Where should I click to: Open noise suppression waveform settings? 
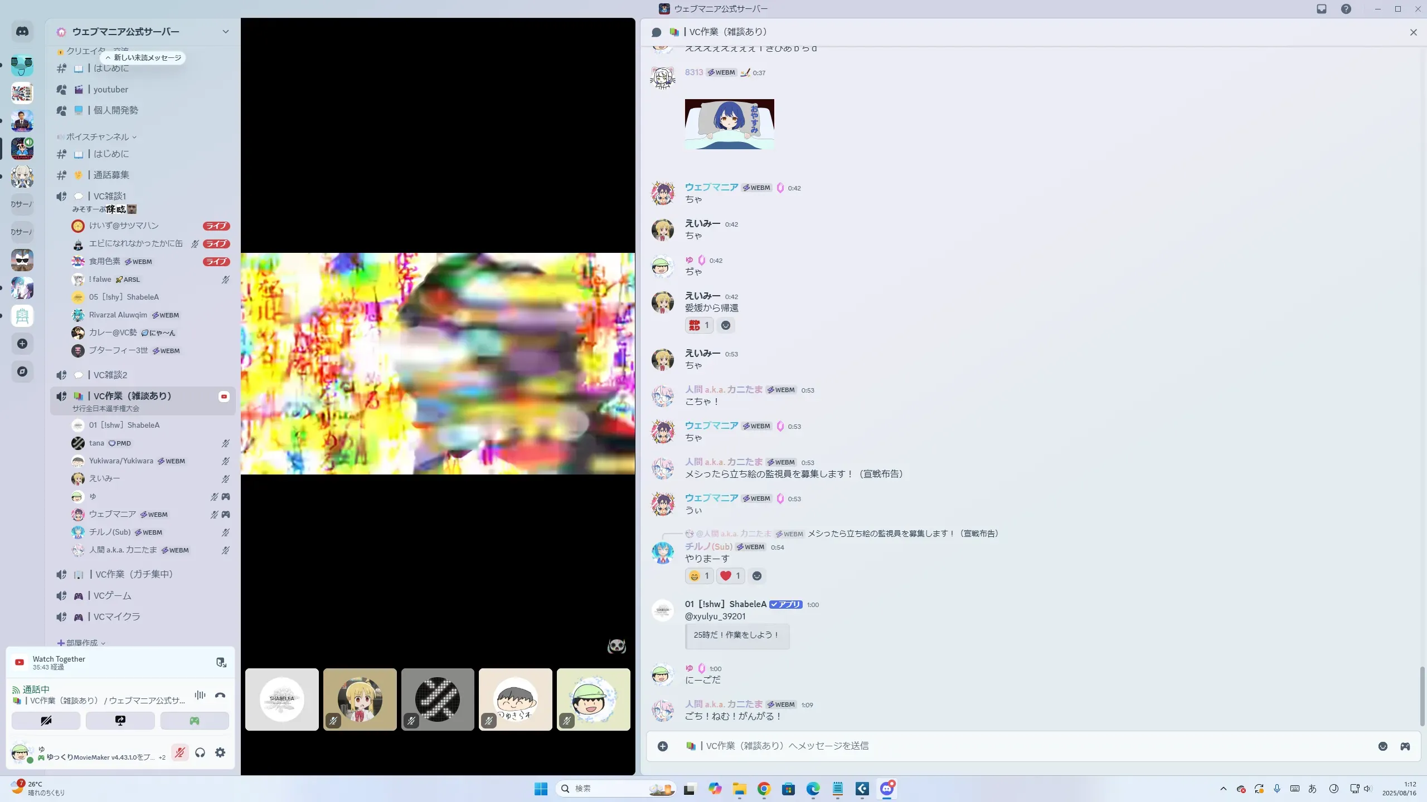click(200, 695)
